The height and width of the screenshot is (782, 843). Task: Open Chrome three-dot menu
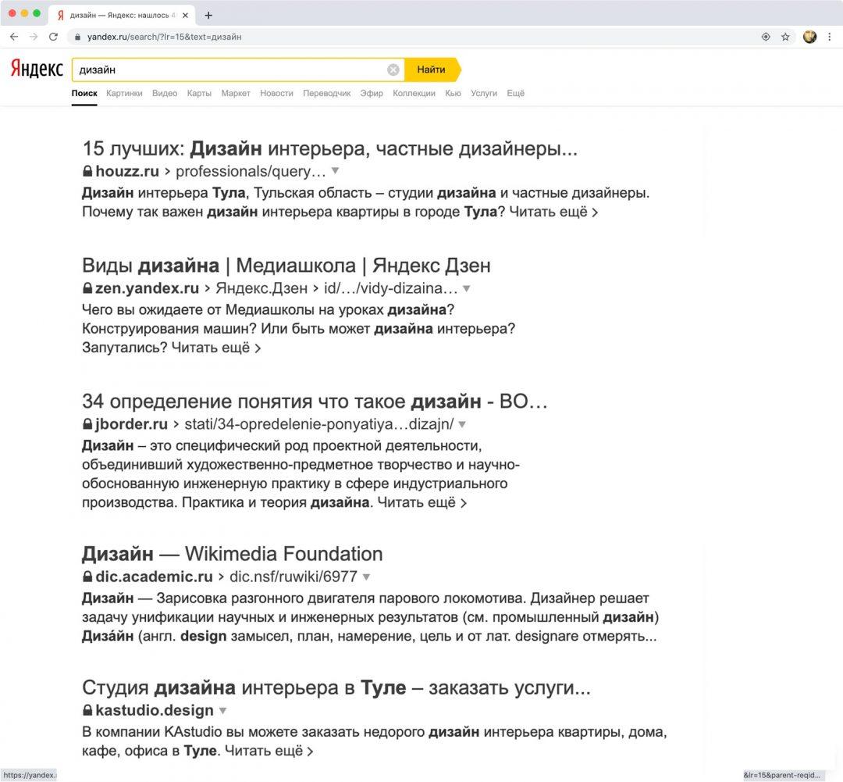click(x=830, y=37)
